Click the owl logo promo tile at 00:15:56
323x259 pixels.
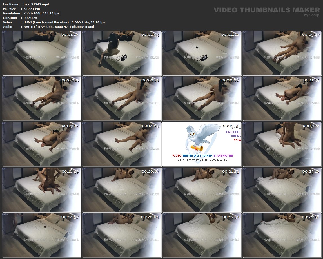(x=202, y=144)
